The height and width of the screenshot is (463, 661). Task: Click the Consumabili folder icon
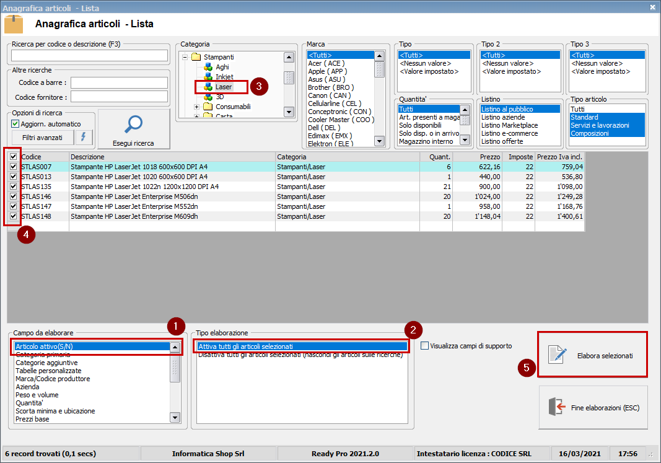coord(208,106)
